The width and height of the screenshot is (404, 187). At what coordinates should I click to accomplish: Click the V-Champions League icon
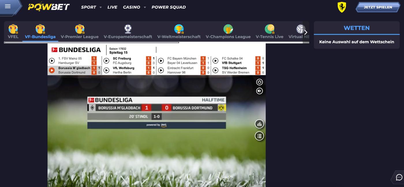click(228, 29)
